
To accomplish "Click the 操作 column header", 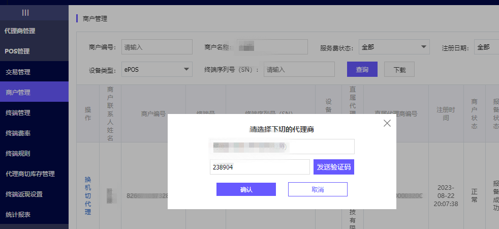I will [88, 113].
